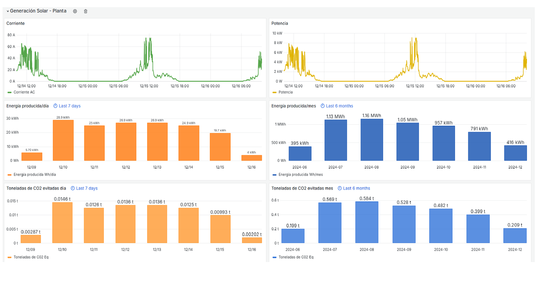537x301 pixels.
Task: Click clock icon on CO2 evitadas día panel
Action: tap(73, 189)
